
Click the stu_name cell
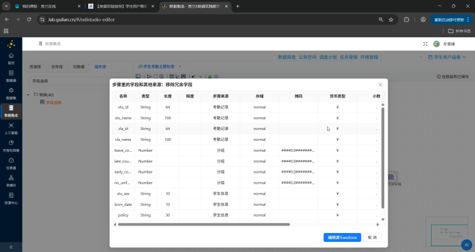click(x=123, y=118)
